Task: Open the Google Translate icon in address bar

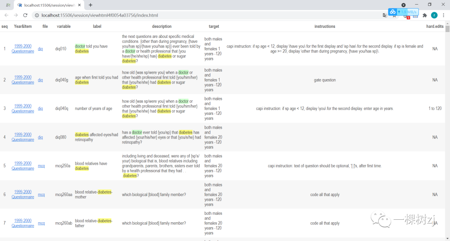Action: pyautogui.click(x=385, y=15)
